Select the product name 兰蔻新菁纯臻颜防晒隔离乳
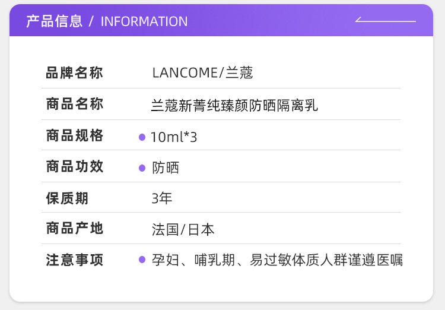 point(234,106)
